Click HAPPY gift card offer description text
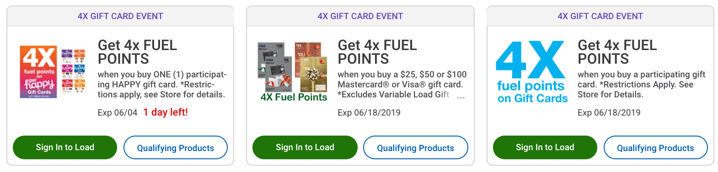Screen dimensions: 718x172 162,85
